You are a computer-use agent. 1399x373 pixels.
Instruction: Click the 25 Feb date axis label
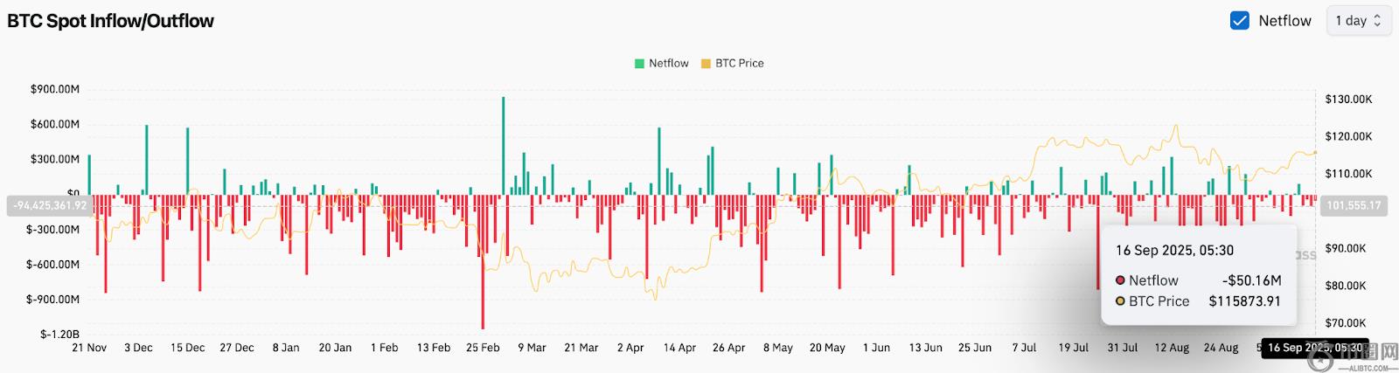tap(483, 348)
